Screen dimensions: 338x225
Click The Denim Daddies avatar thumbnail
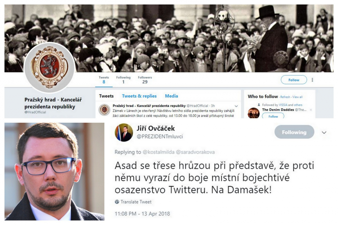253,113
